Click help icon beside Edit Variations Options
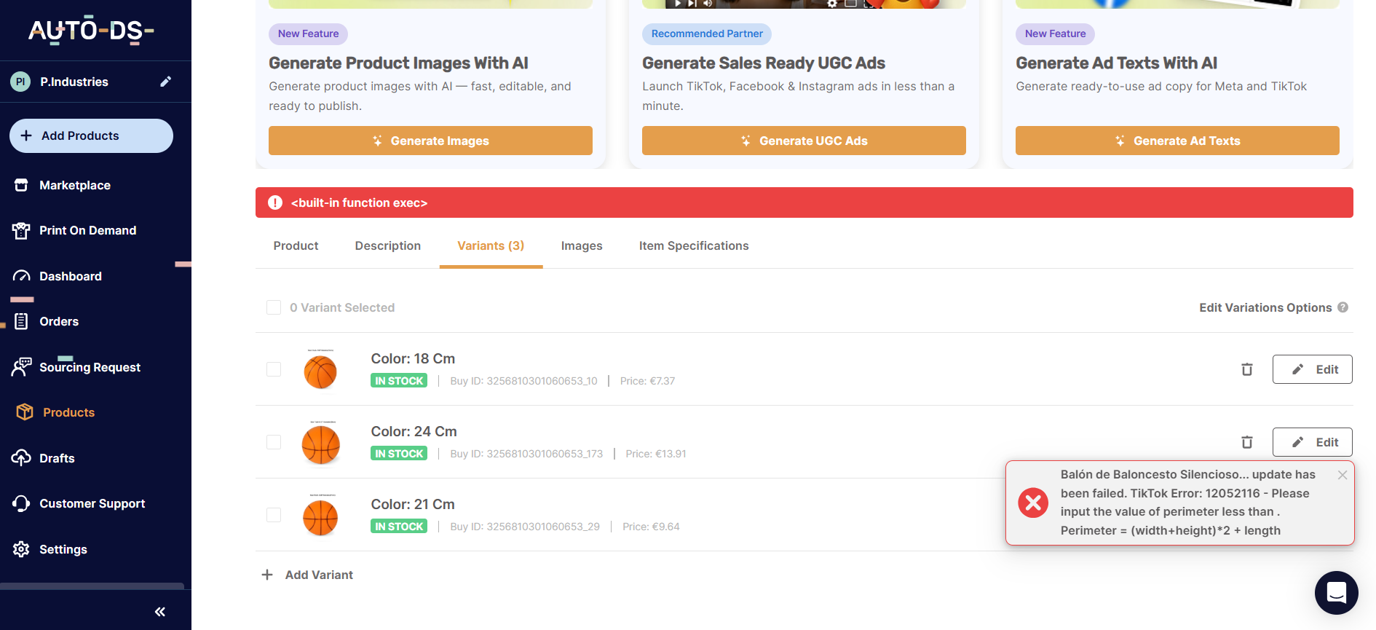 coord(1343,307)
